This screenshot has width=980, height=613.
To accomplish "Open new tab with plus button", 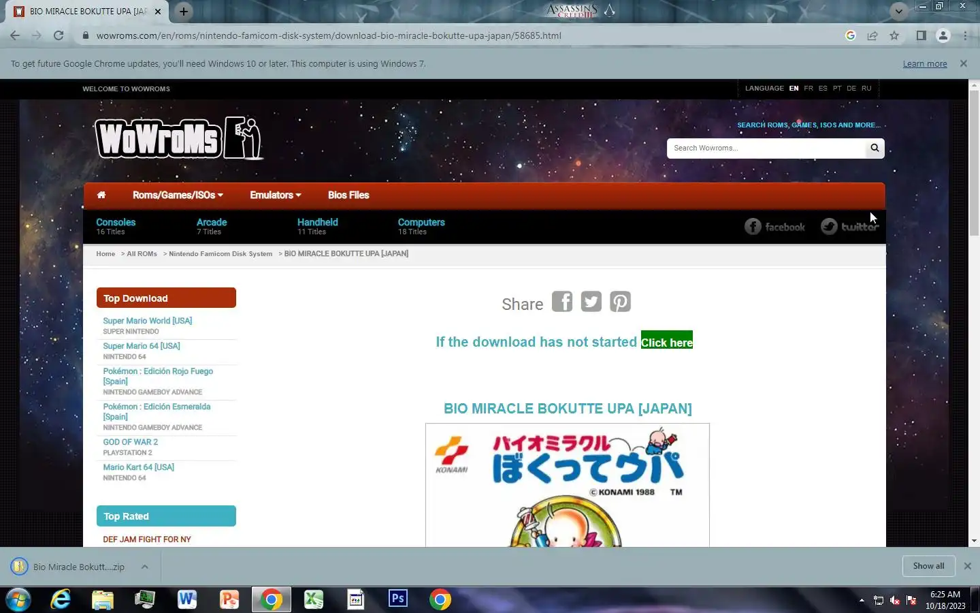I will click(x=184, y=11).
